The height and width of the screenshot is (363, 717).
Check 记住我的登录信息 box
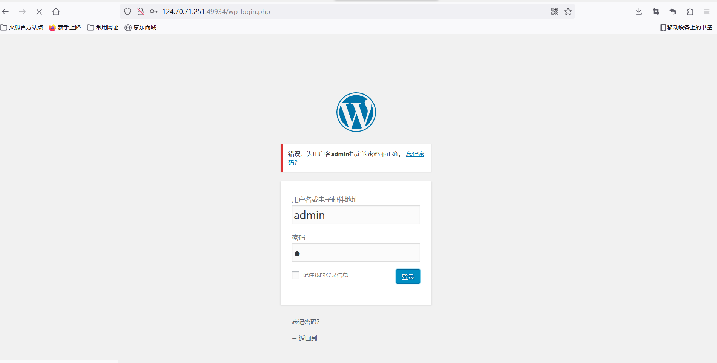point(296,275)
